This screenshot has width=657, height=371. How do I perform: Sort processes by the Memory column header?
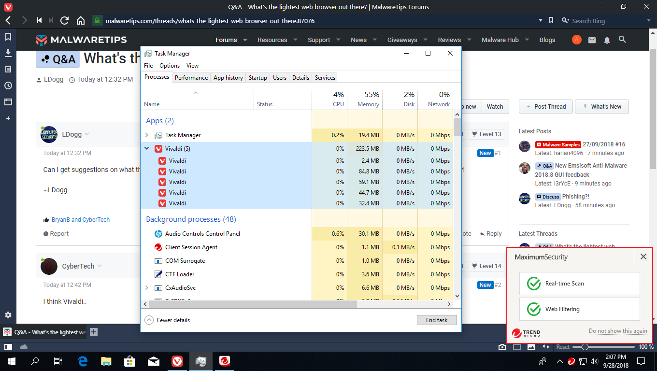click(365, 99)
